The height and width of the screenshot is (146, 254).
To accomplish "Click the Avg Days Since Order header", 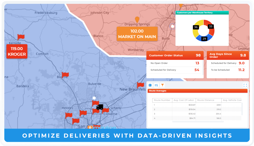I will 228,55.
